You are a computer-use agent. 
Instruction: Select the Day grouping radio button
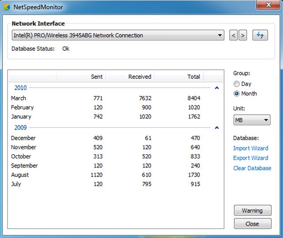tap(237, 84)
